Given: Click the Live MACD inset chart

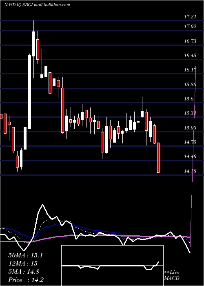Looking at the screenshot, I should pos(112,266).
